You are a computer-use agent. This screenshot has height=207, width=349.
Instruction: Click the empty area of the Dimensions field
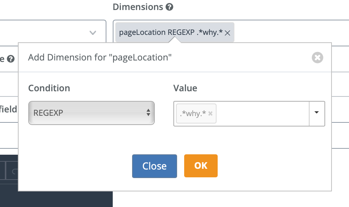click(x=290, y=33)
